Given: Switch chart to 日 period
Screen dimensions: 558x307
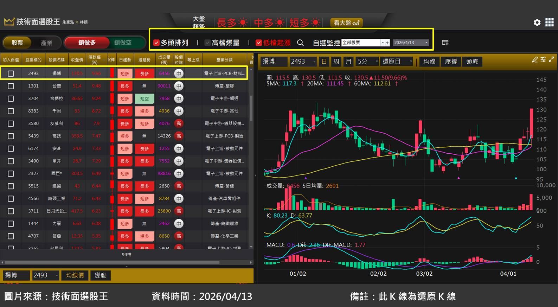Looking at the screenshot, I should click(x=324, y=62).
